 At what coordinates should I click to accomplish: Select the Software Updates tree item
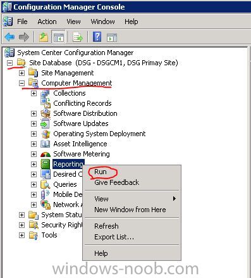[x=81, y=123]
